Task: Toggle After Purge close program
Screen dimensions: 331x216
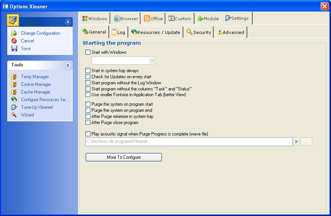Action: [x=88, y=123]
